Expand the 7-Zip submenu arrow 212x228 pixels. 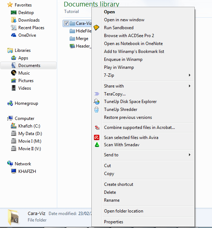pos(189,75)
